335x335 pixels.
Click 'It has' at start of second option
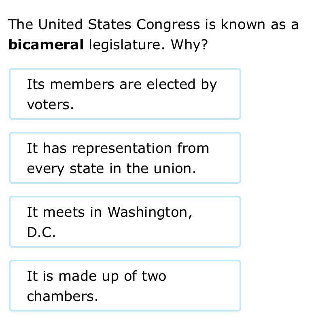pyautogui.click(x=47, y=148)
